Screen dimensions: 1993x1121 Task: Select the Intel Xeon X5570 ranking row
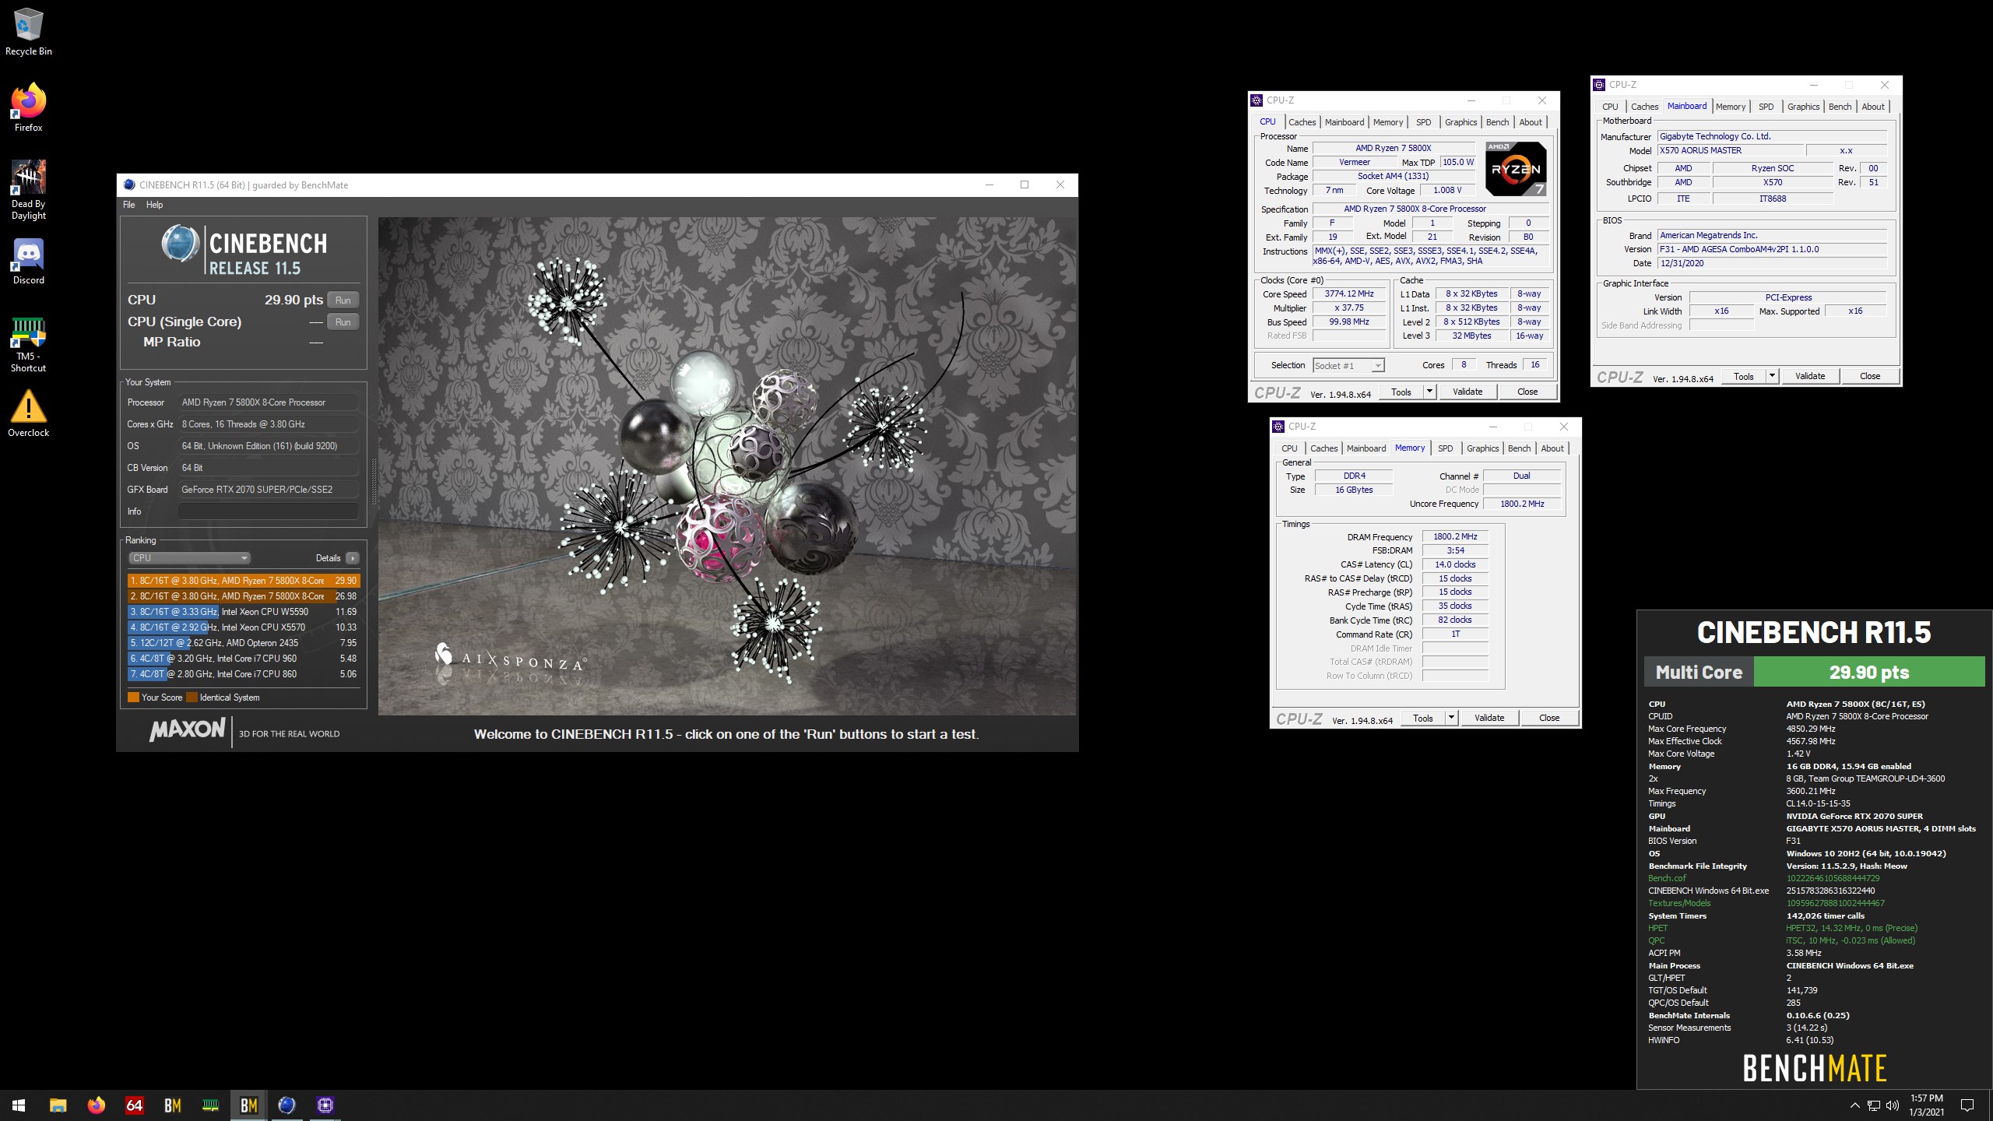click(x=244, y=627)
